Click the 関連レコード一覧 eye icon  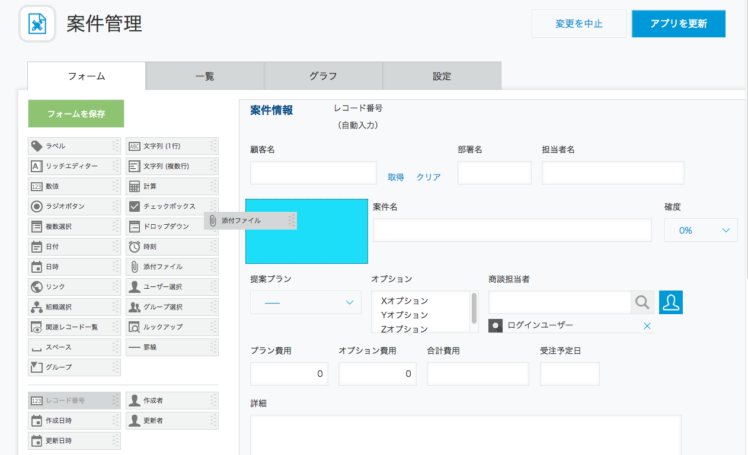tap(37, 327)
